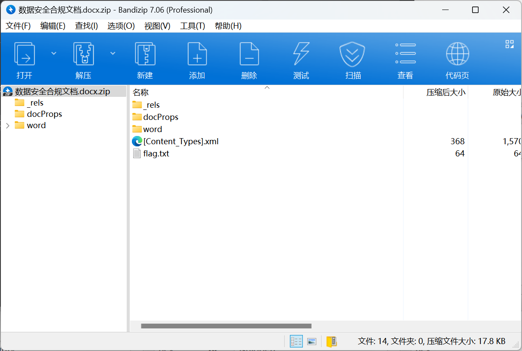Expand the word folder in tree
The width and height of the screenshot is (522, 351).
(7, 126)
